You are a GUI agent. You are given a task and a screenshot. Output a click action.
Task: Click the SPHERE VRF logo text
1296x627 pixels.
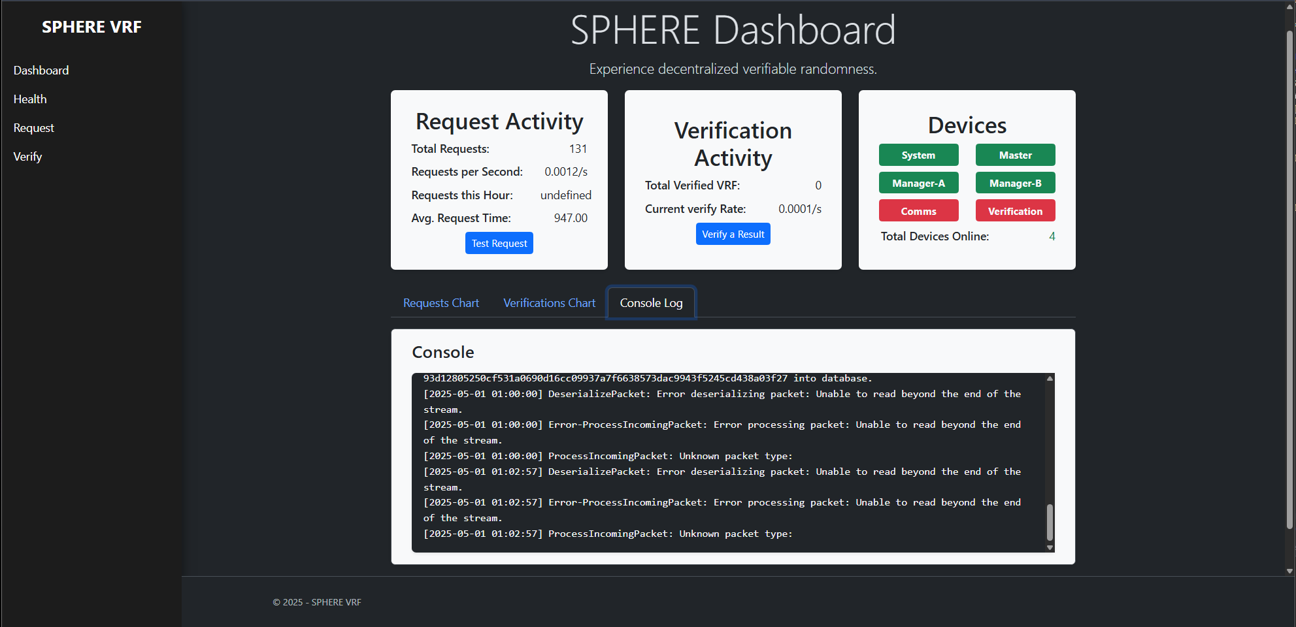91,27
